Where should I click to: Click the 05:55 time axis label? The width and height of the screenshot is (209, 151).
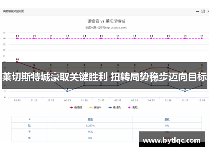point(118,101)
